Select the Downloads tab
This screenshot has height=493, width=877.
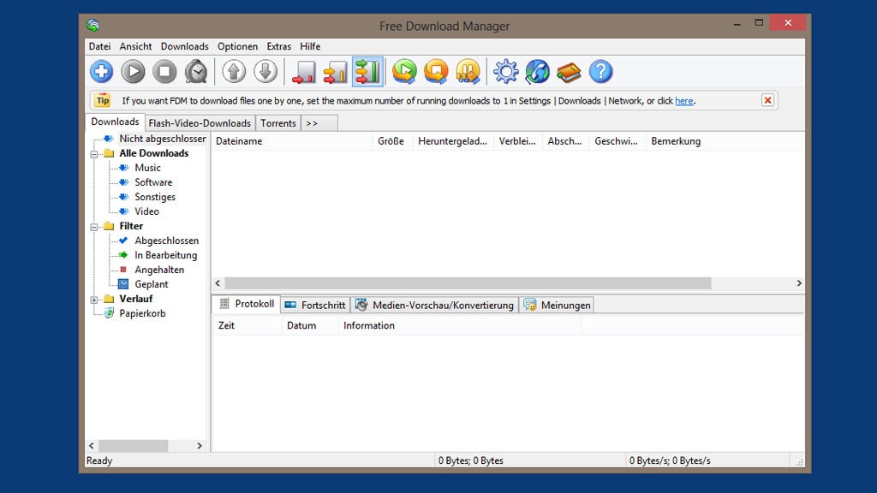116,122
